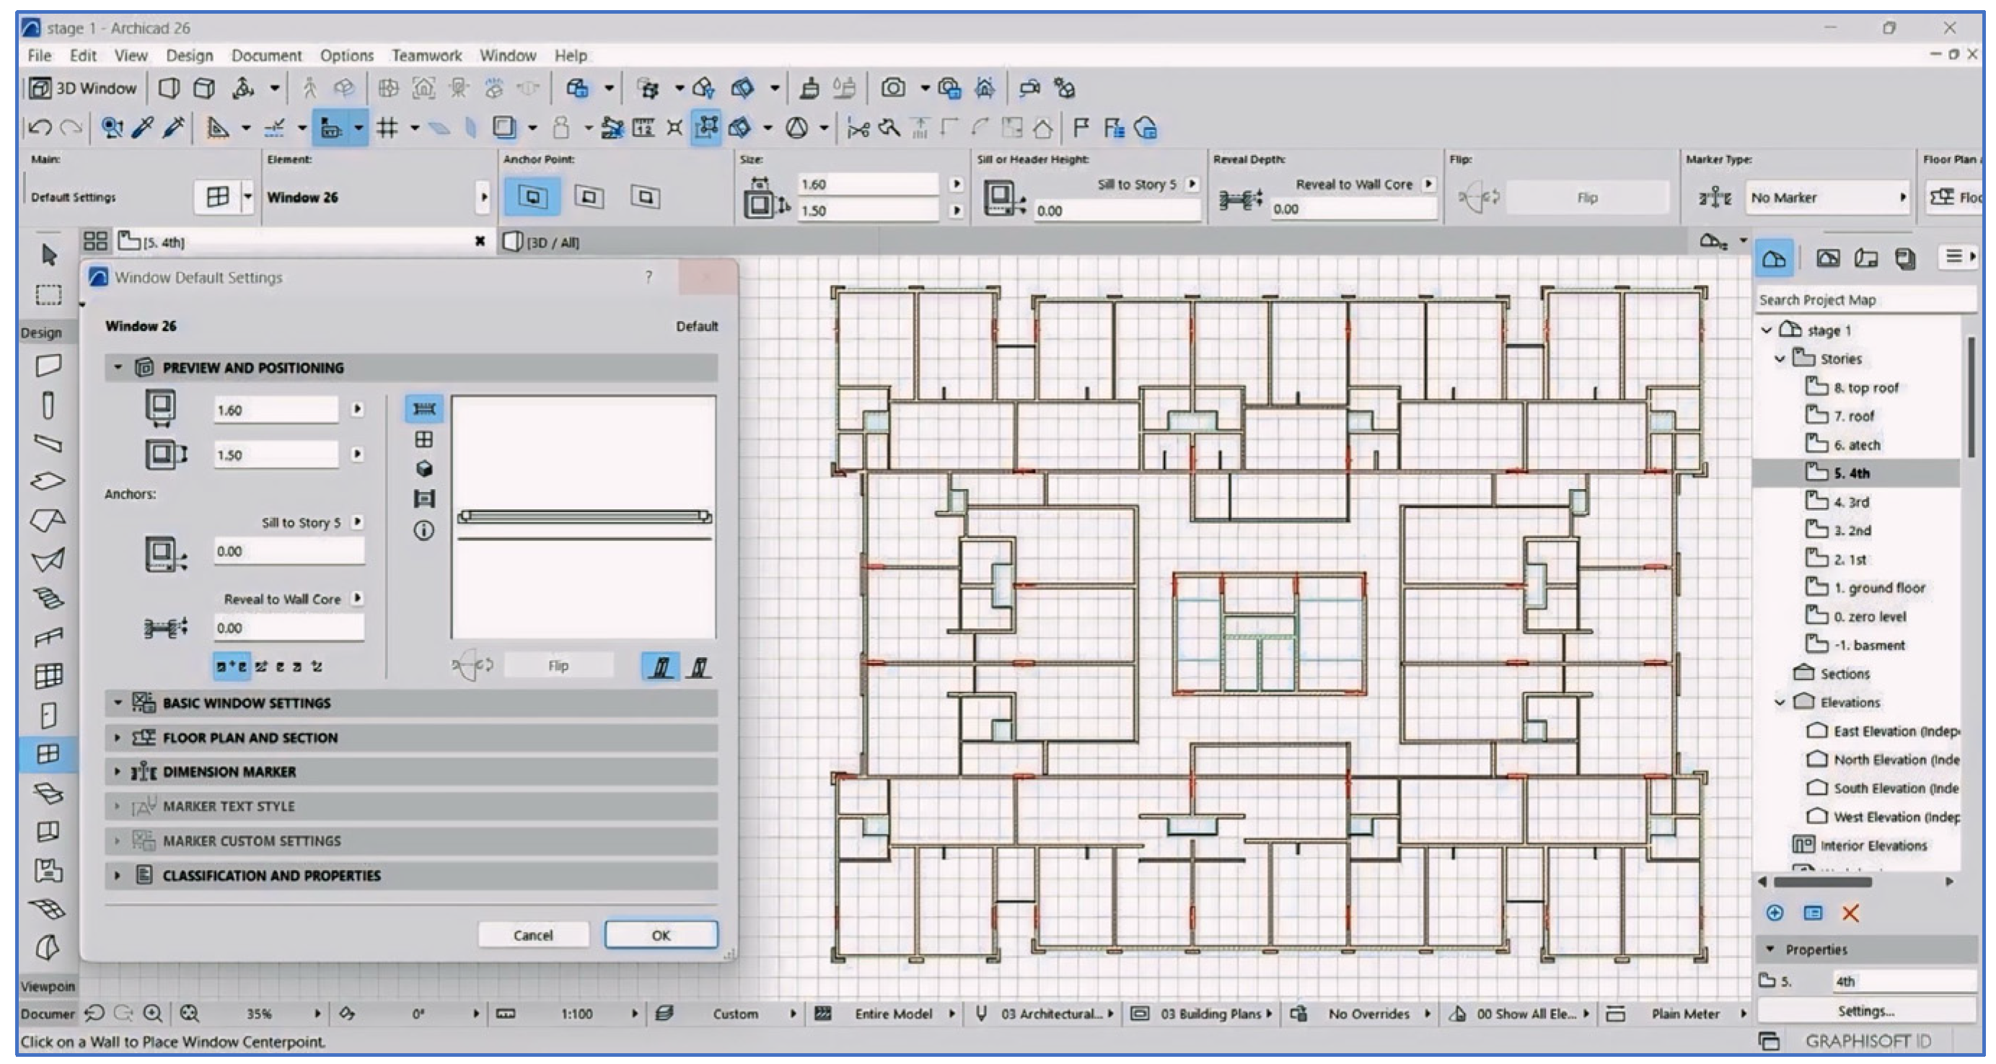Click OK in Window Default Settings

pos(660,935)
